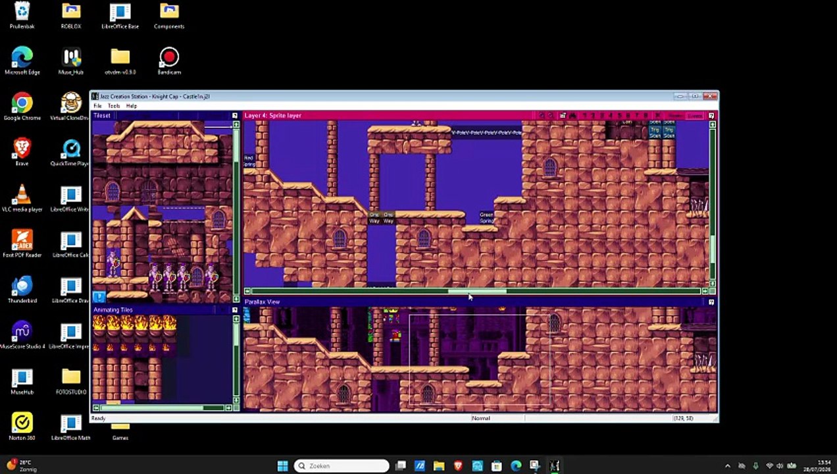Show hidden system tray icons
Screen dimensions: 837x474
click(x=727, y=465)
